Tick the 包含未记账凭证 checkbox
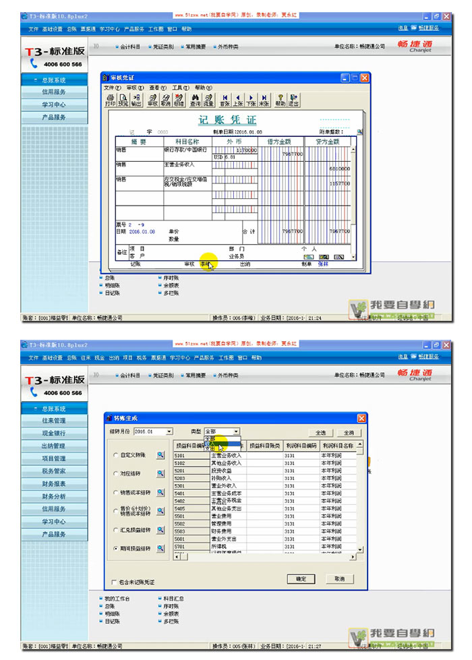The image size is (472, 660). [114, 582]
